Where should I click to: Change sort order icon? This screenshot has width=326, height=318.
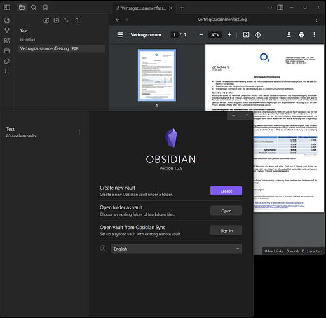pyautogui.click(x=67, y=20)
